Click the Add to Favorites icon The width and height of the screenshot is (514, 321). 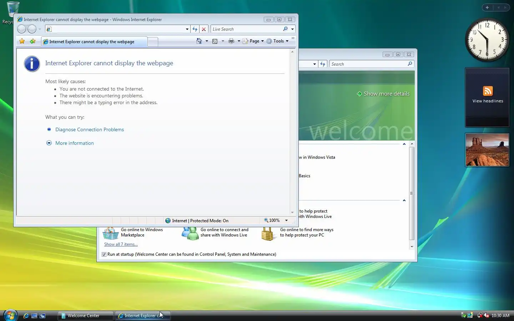(x=33, y=41)
